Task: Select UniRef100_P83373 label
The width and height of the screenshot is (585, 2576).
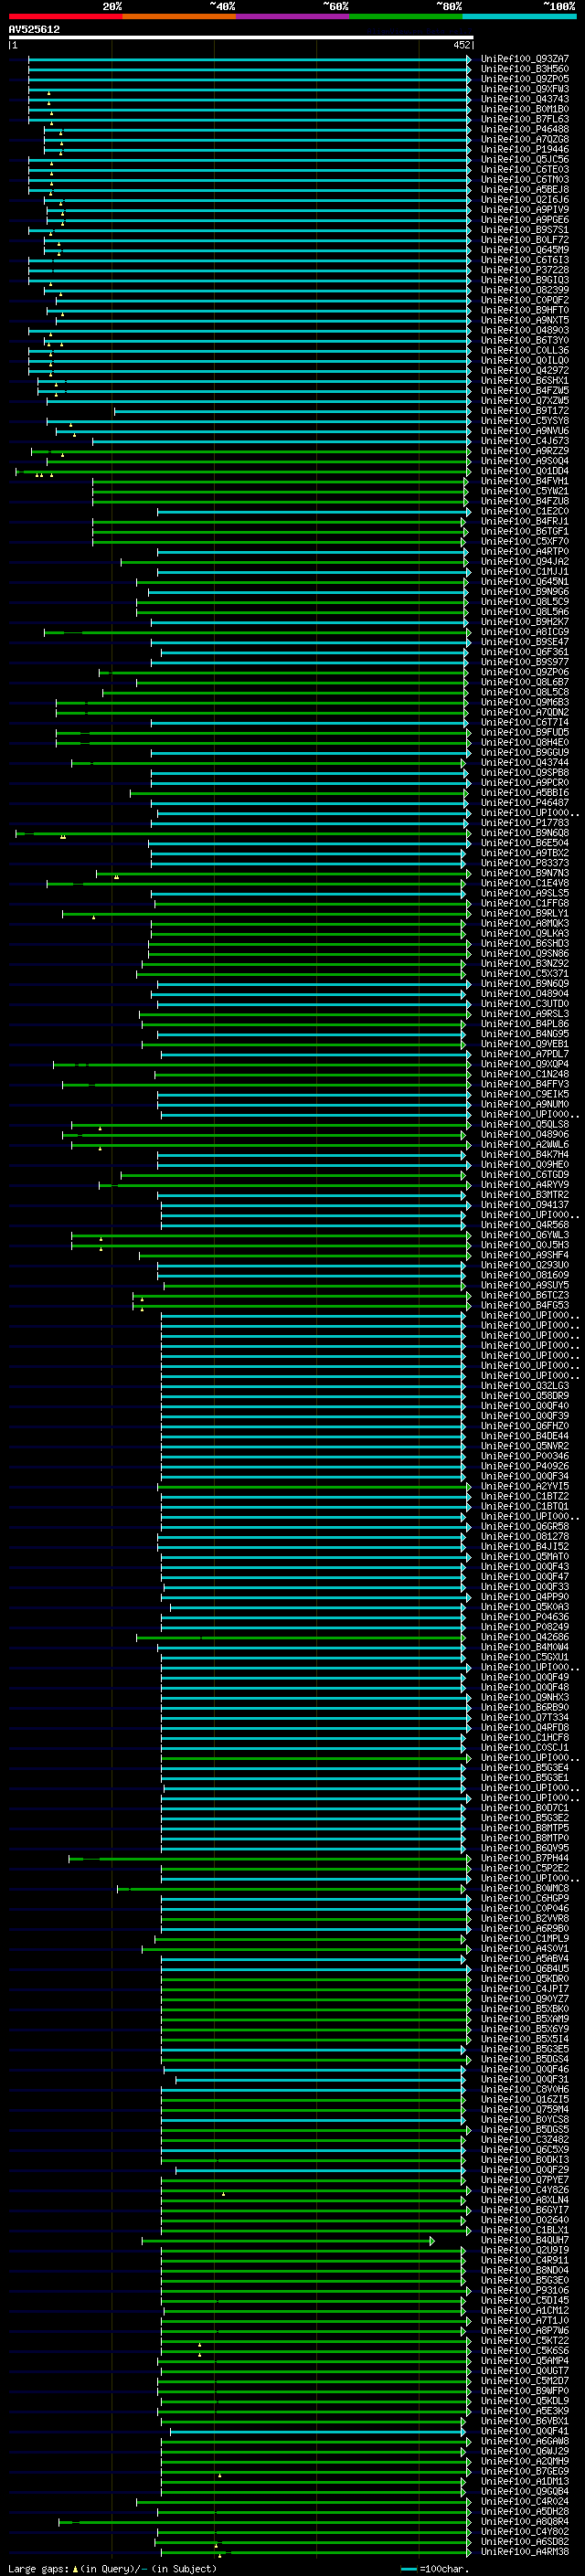Action: [x=525, y=864]
